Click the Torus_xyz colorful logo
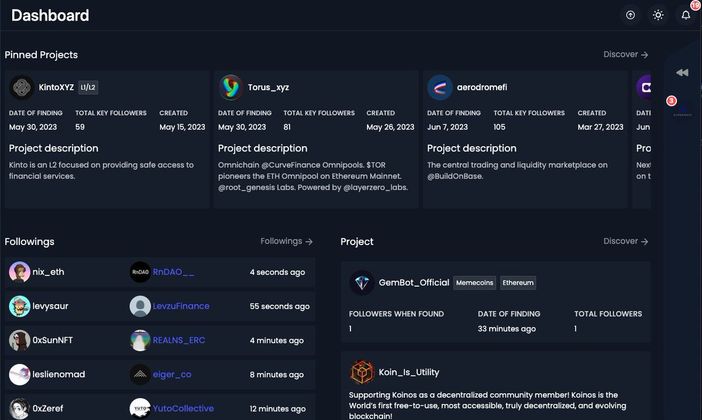The image size is (702, 420). (x=230, y=87)
